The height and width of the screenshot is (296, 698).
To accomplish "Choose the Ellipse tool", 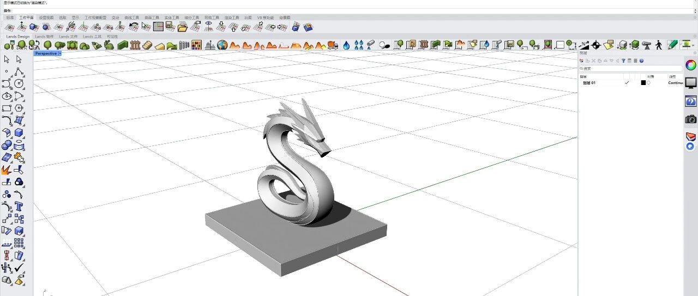I will (7, 96).
